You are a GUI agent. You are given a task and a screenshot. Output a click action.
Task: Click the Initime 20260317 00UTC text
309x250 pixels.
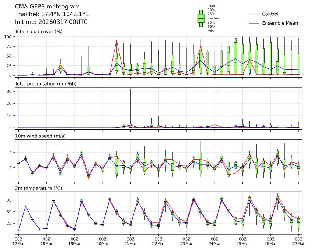(51, 22)
